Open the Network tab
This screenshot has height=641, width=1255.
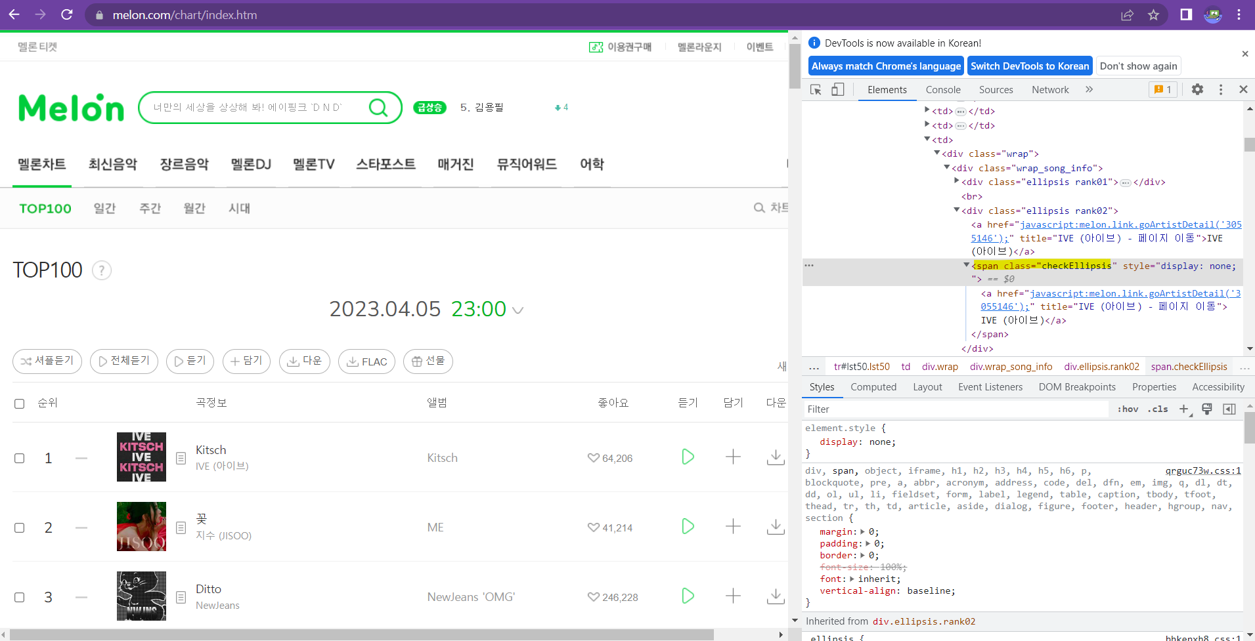click(1050, 90)
